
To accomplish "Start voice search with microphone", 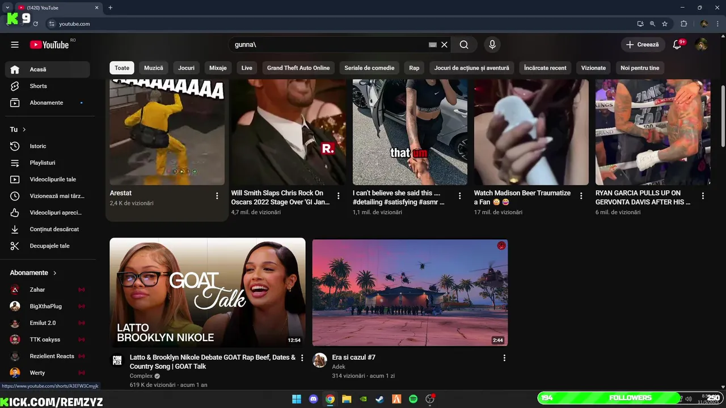I will [492, 45].
